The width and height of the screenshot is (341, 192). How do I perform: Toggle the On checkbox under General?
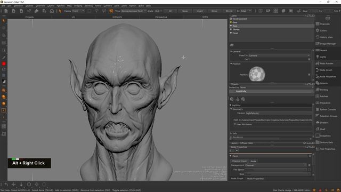point(249,59)
